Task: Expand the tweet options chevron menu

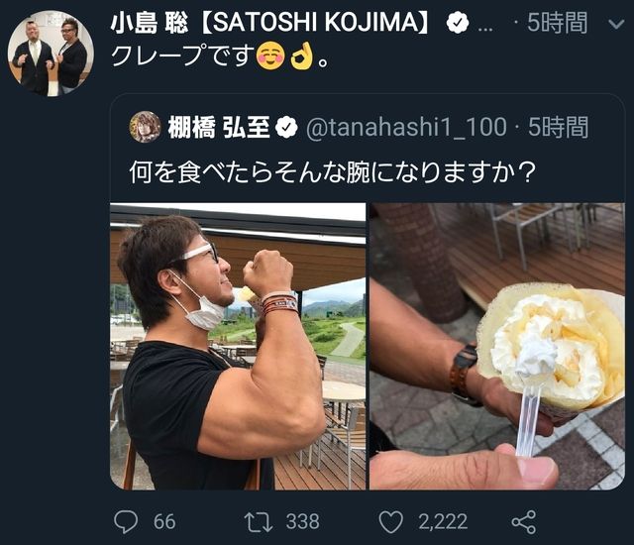Action: [x=616, y=24]
